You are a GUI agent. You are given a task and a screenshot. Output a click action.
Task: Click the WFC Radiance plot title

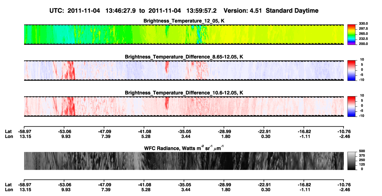click(184, 148)
